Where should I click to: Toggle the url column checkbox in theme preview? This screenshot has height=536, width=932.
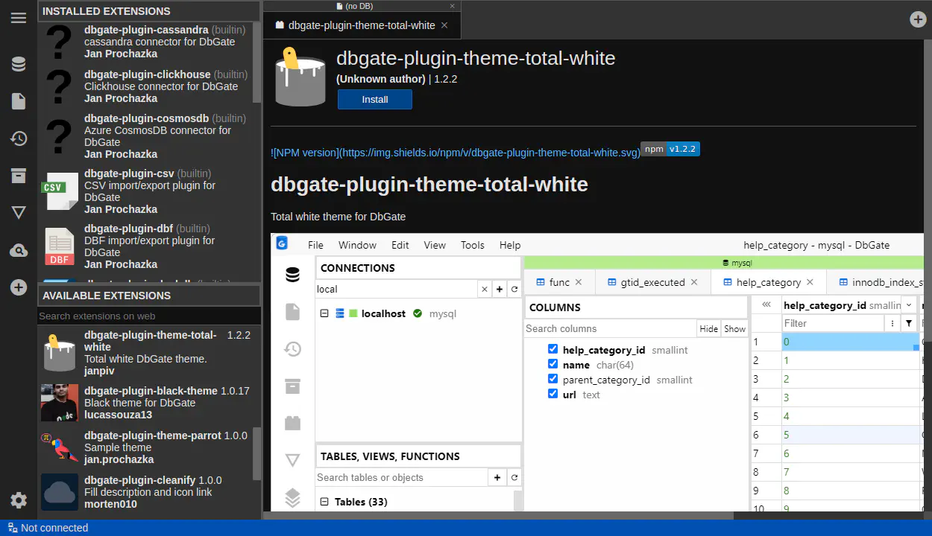click(552, 394)
